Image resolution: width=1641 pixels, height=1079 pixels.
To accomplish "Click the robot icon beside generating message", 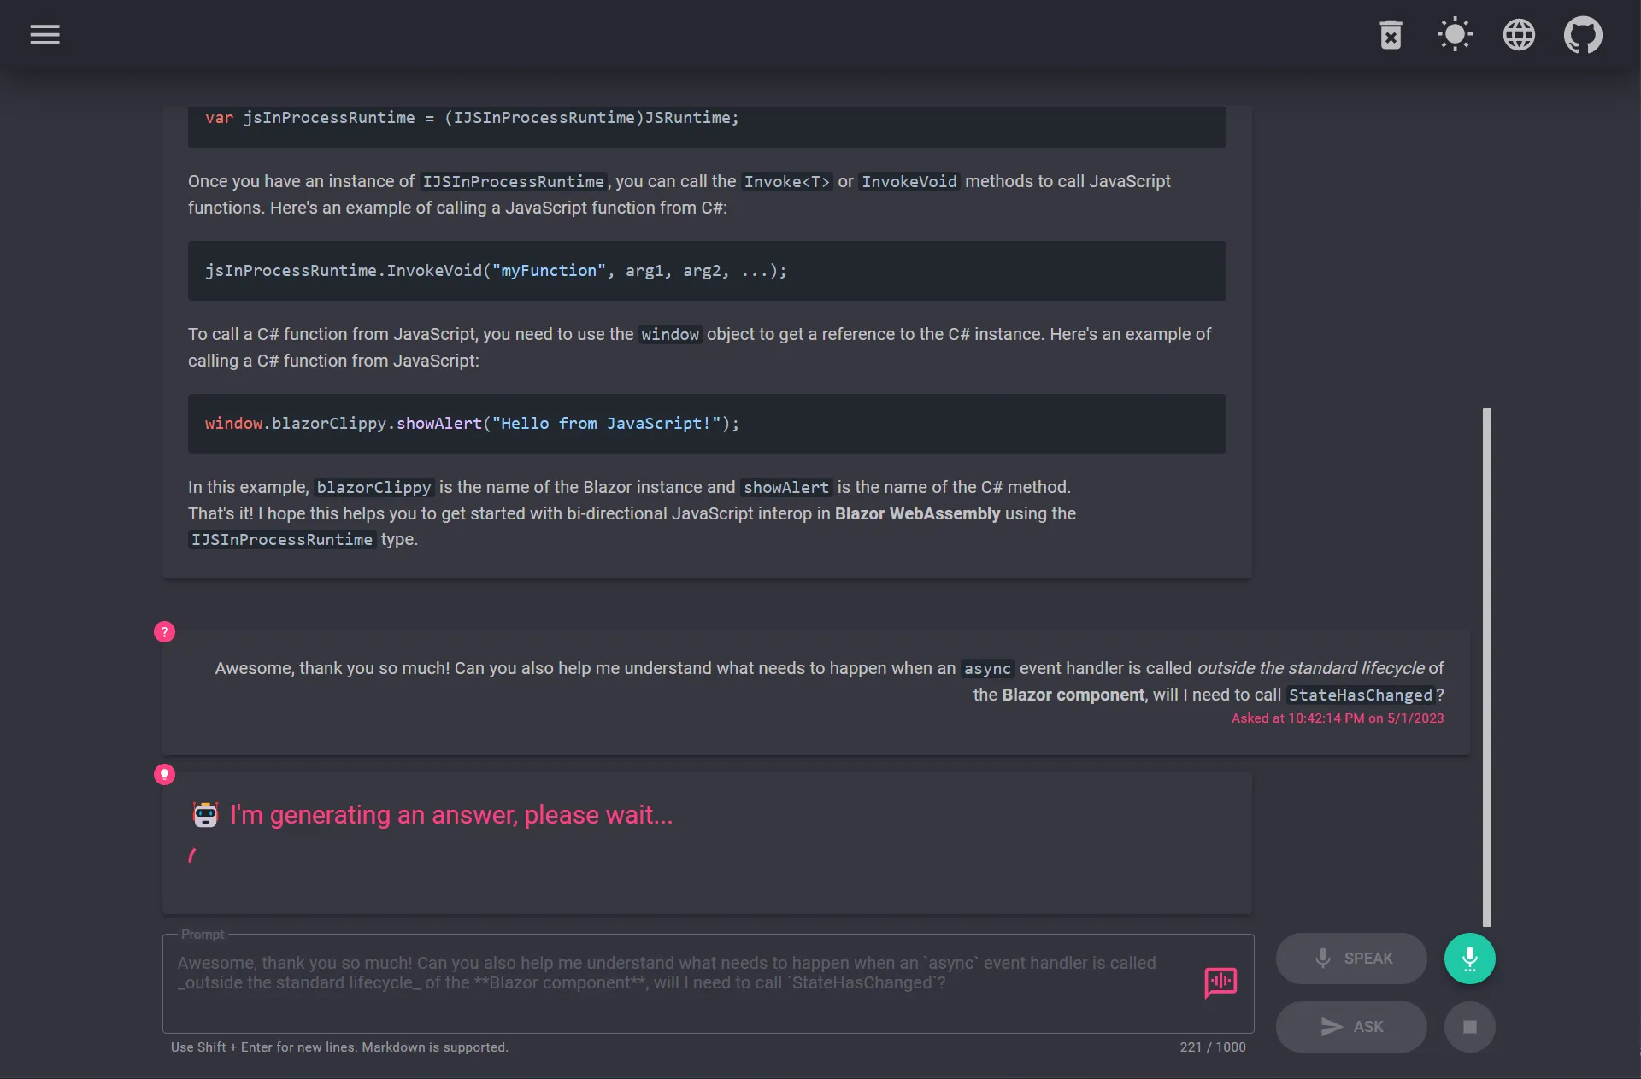I will (x=205, y=815).
